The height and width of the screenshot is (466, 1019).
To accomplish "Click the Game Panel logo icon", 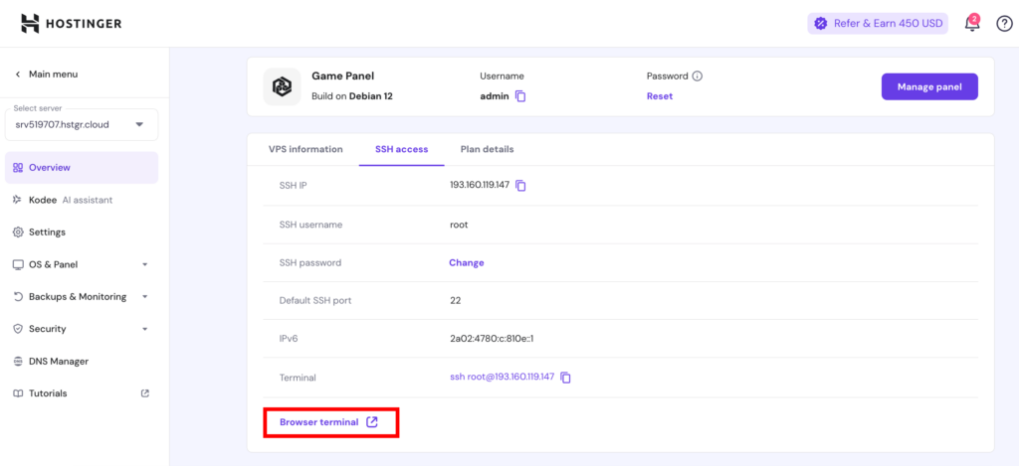I will coord(282,86).
